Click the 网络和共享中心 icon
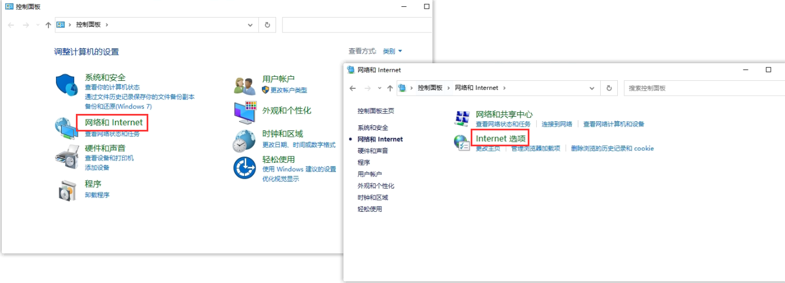Viewport: 785px width, 283px height. (x=462, y=118)
